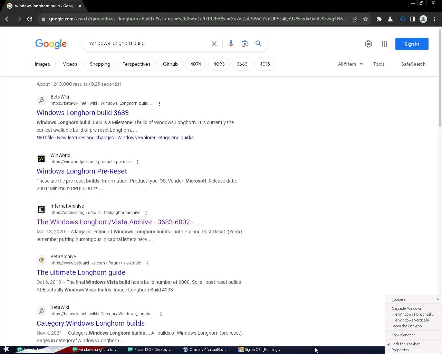The image size is (442, 354).
Task: Open The ultimate Longhorn guide link
Action: coord(81,272)
